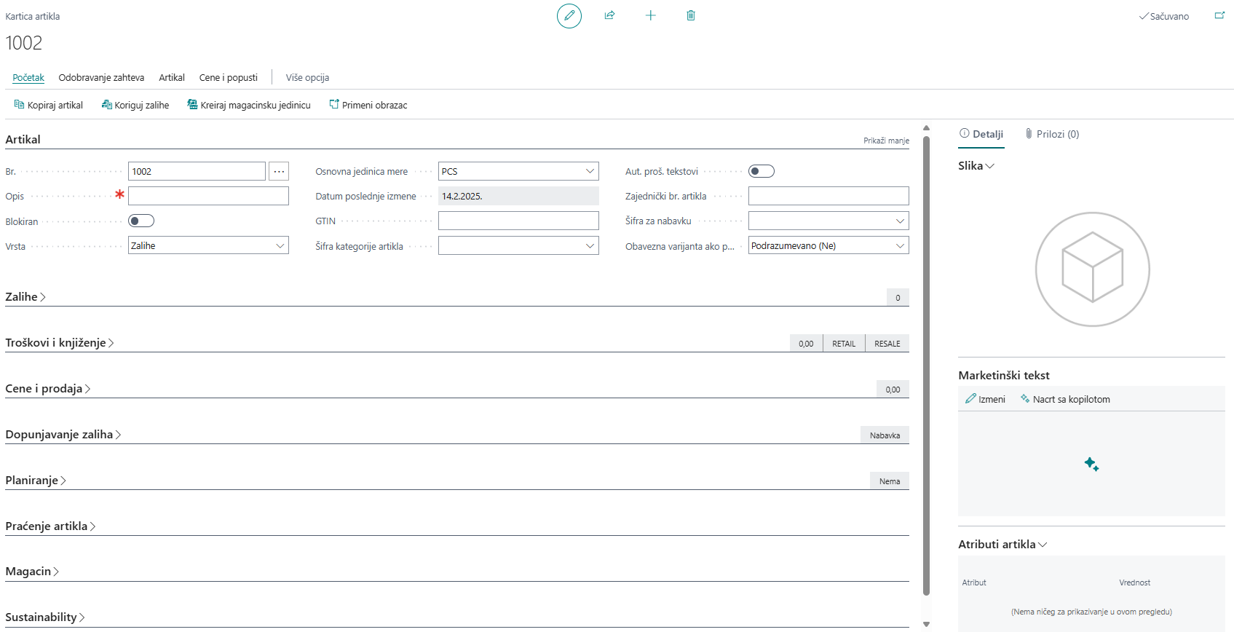
Task: Open Osnovna jedinica mere dropdown
Action: (x=518, y=171)
